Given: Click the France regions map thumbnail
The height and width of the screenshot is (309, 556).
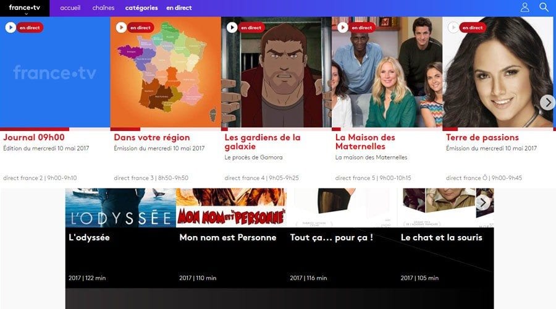Looking at the screenshot, I should [166, 72].
